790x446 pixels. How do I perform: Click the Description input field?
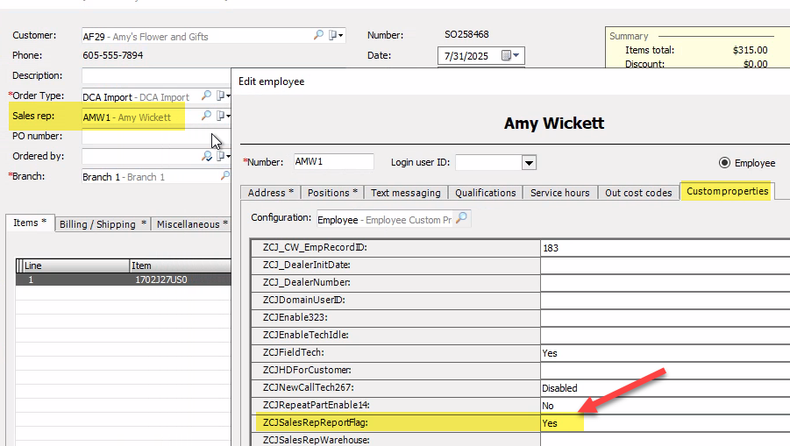tap(156, 75)
